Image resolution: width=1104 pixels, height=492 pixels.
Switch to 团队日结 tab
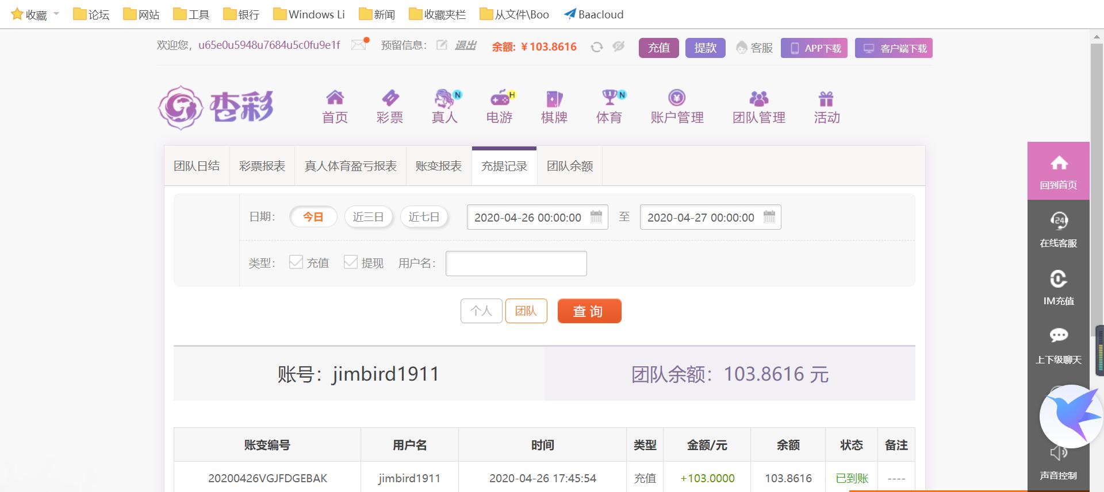pos(197,166)
